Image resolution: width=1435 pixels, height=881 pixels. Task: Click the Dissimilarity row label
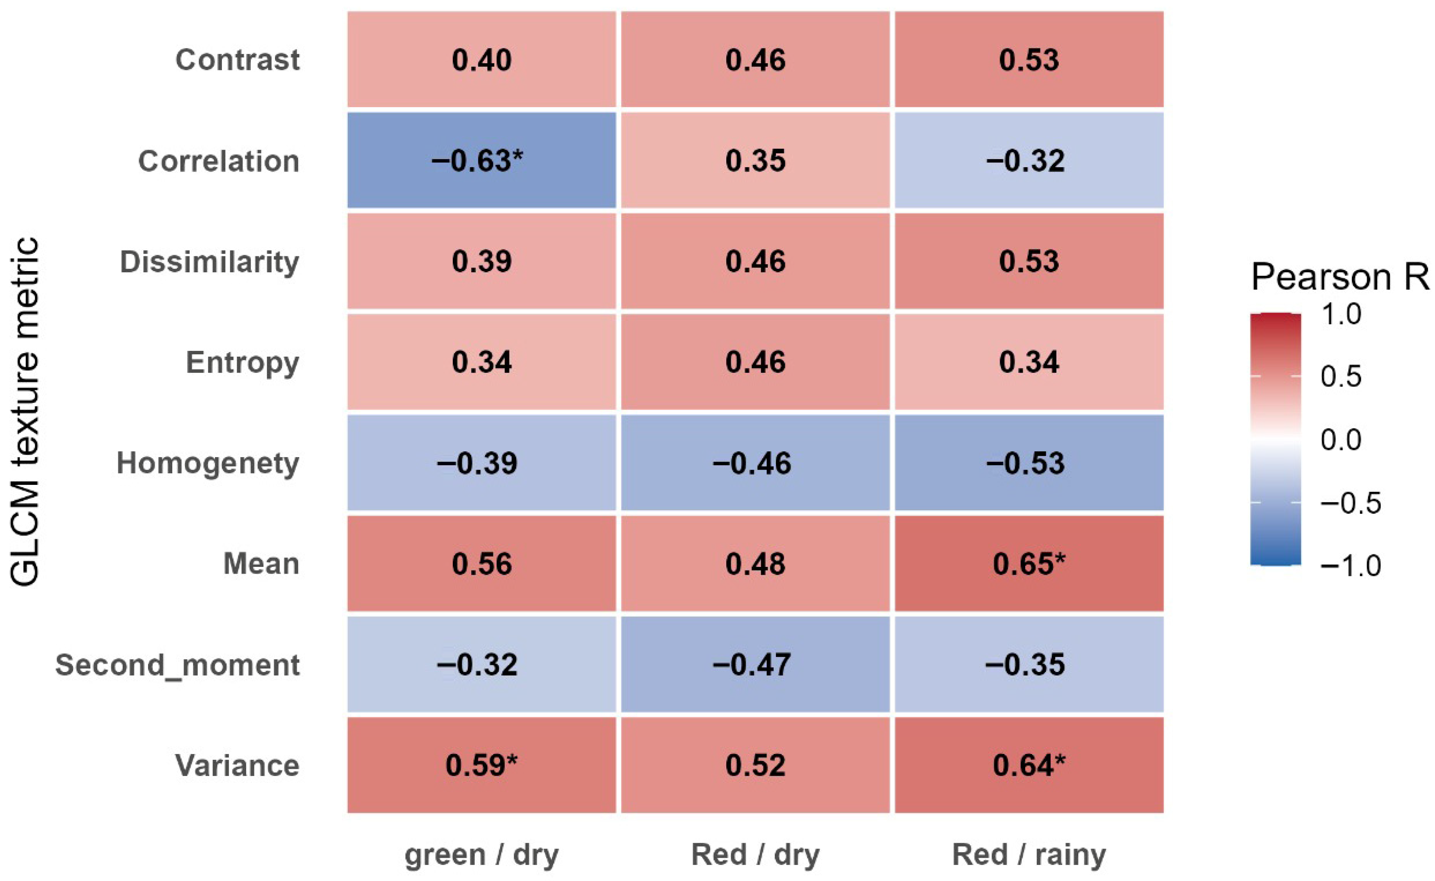tap(209, 262)
